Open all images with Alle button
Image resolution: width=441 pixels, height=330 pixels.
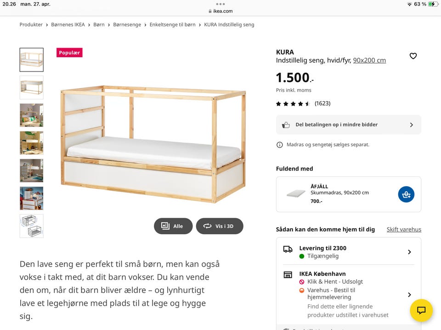pyautogui.click(x=173, y=226)
